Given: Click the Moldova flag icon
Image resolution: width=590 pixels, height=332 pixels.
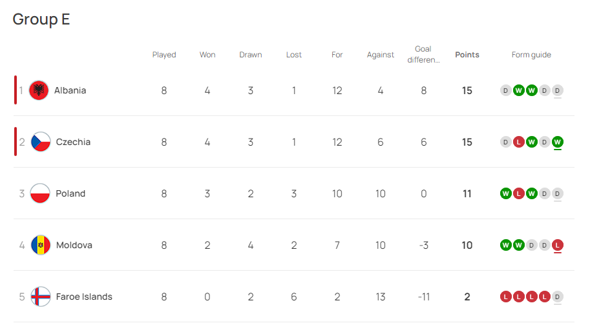Looking at the screenshot, I should 41,245.
